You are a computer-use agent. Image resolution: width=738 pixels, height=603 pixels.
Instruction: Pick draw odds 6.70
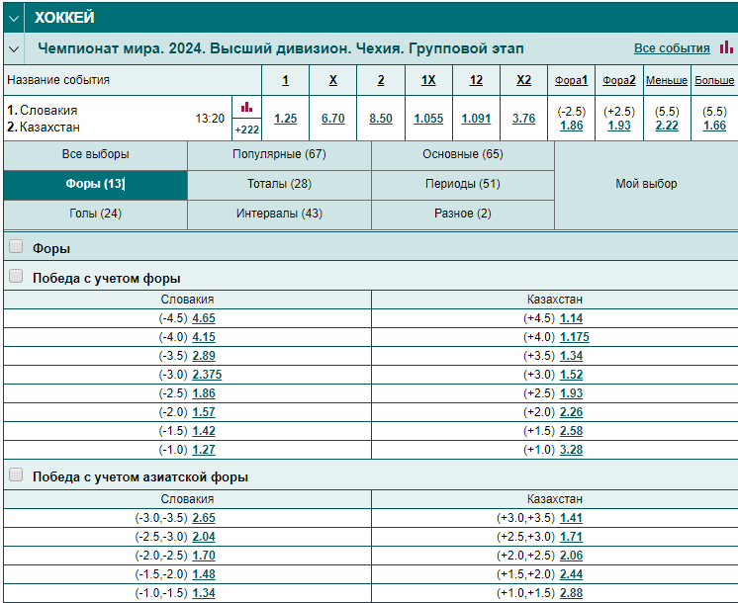333,119
